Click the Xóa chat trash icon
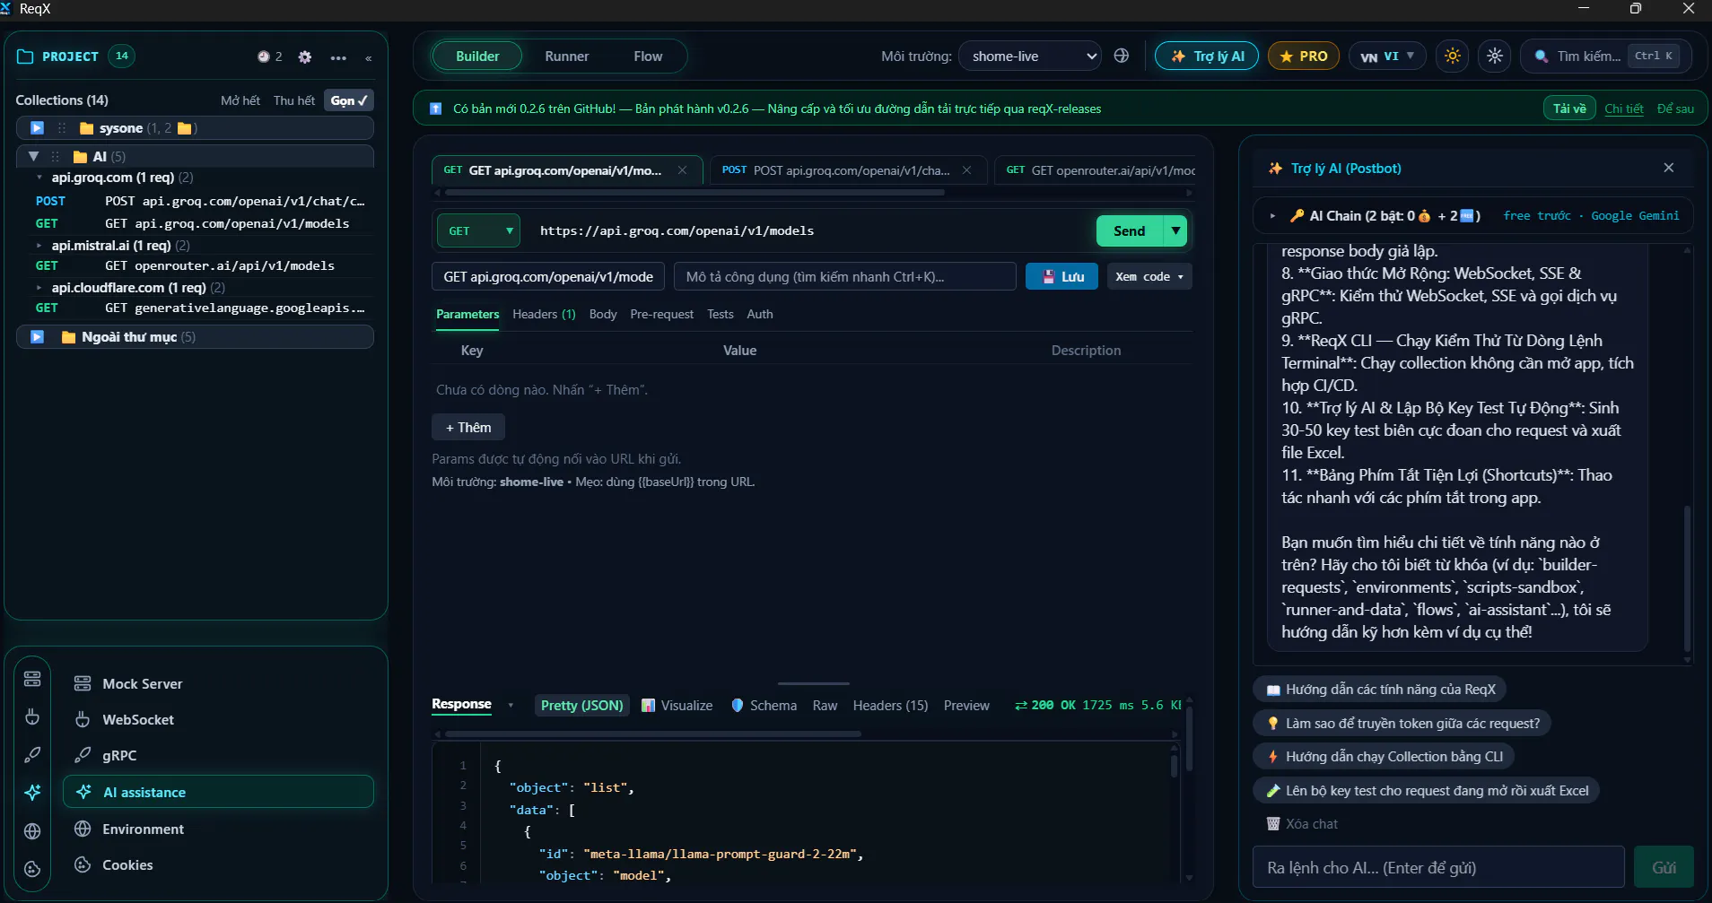The width and height of the screenshot is (1712, 903). pyautogui.click(x=1273, y=824)
